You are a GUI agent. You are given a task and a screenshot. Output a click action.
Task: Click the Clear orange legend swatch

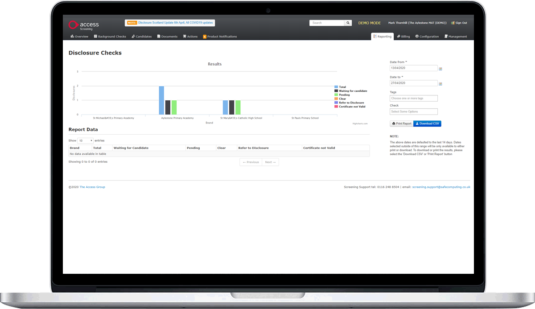(x=336, y=99)
